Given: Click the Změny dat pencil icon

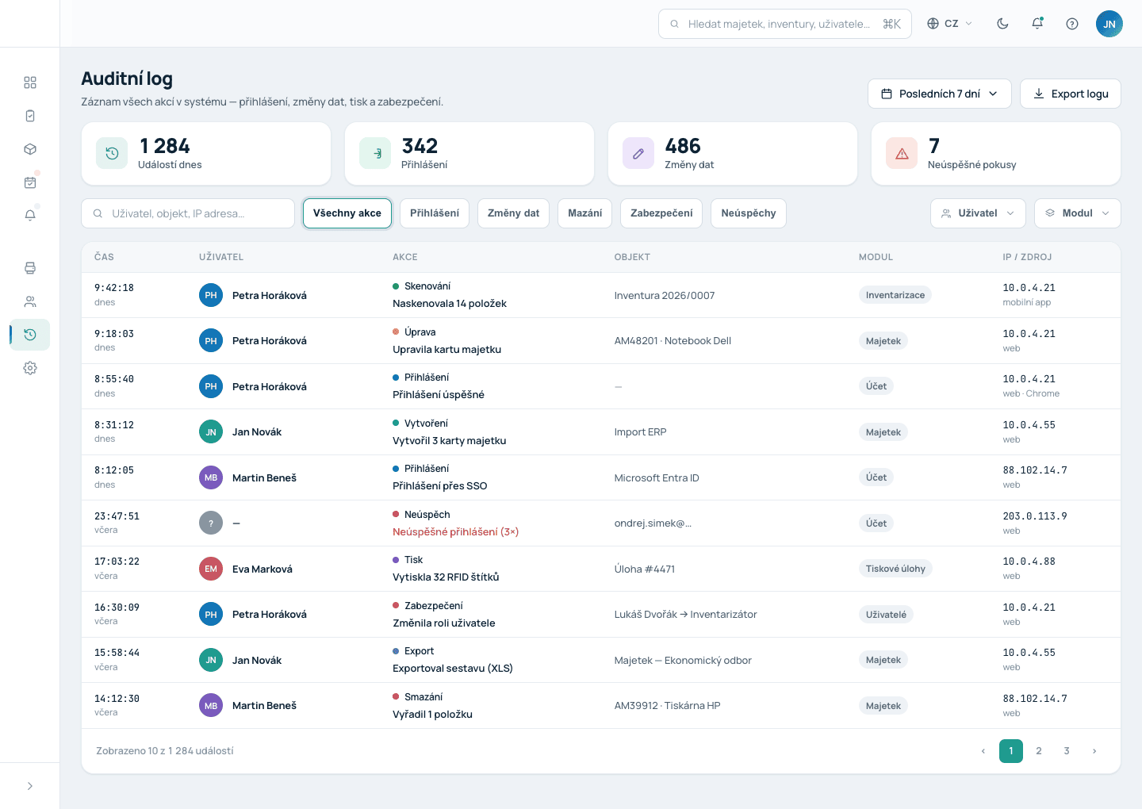Looking at the screenshot, I should (638, 154).
